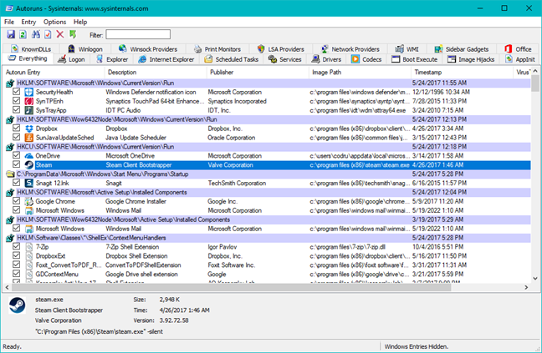
Task: Click the SynTPEnh red icon
Action: click(x=29, y=101)
